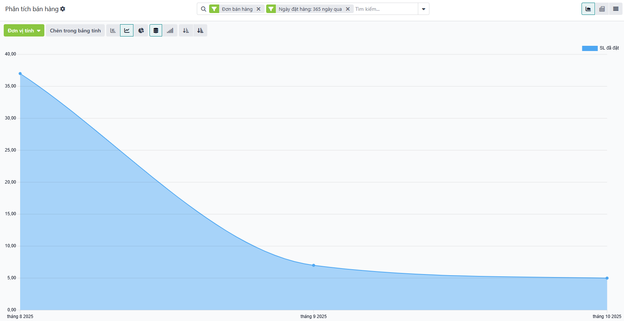Switch to the bar chart mode
Image resolution: width=624 pixels, height=321 pixels.
point(113,31)
